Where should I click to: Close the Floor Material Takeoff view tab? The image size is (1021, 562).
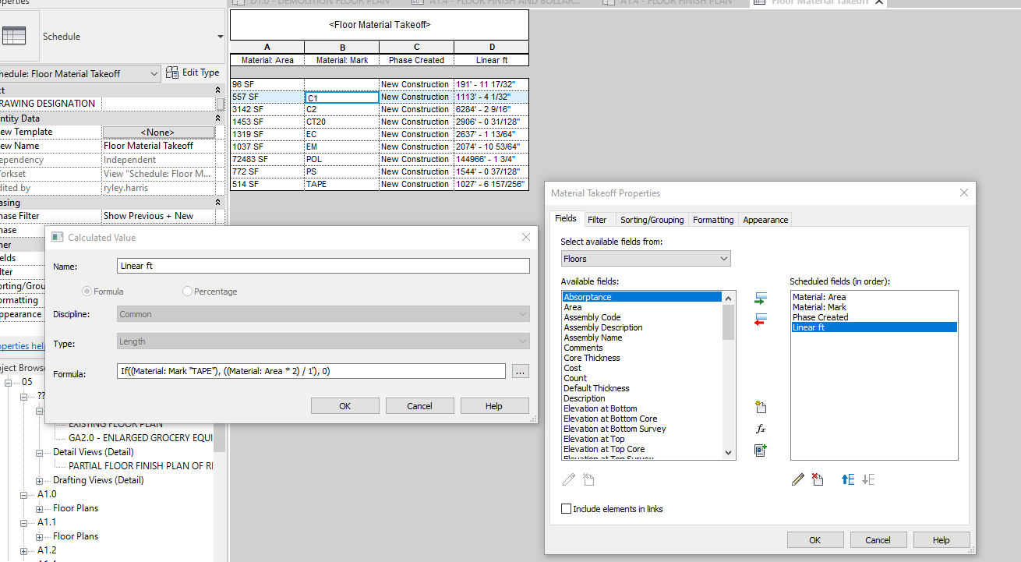coord(880,2)
